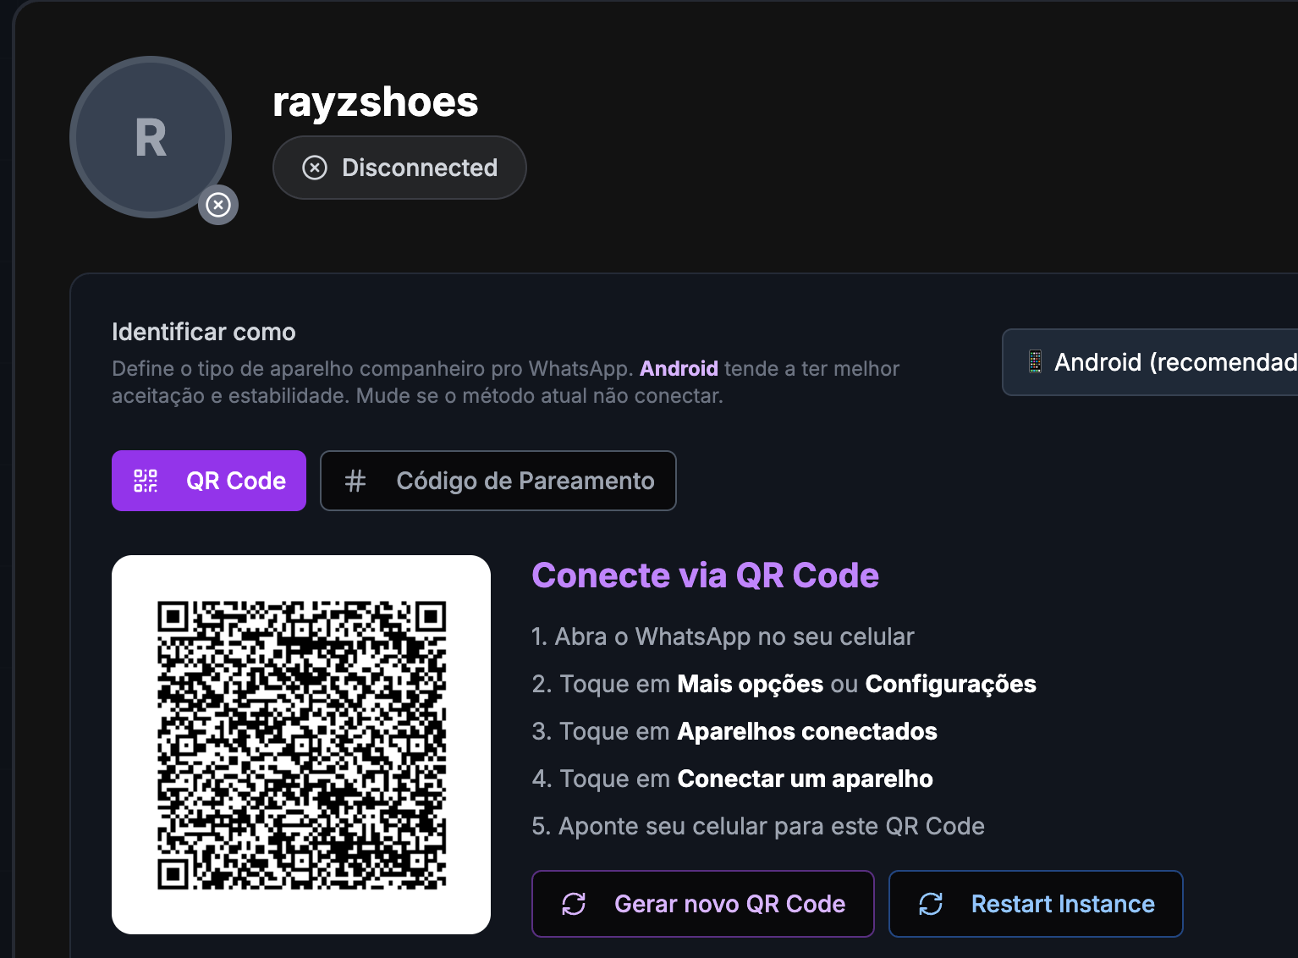The width and height of the screenshot is (1298, 958).
Task: Click the Disconnected status pill
Action: click(399, 168)
